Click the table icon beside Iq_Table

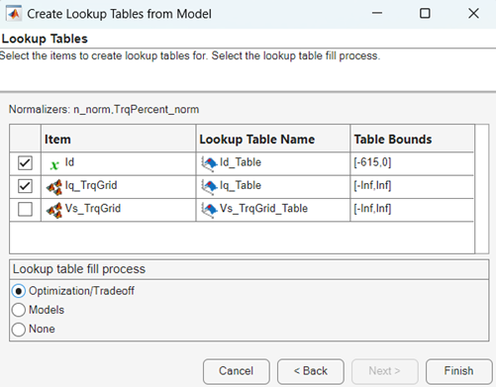point(209,187)
